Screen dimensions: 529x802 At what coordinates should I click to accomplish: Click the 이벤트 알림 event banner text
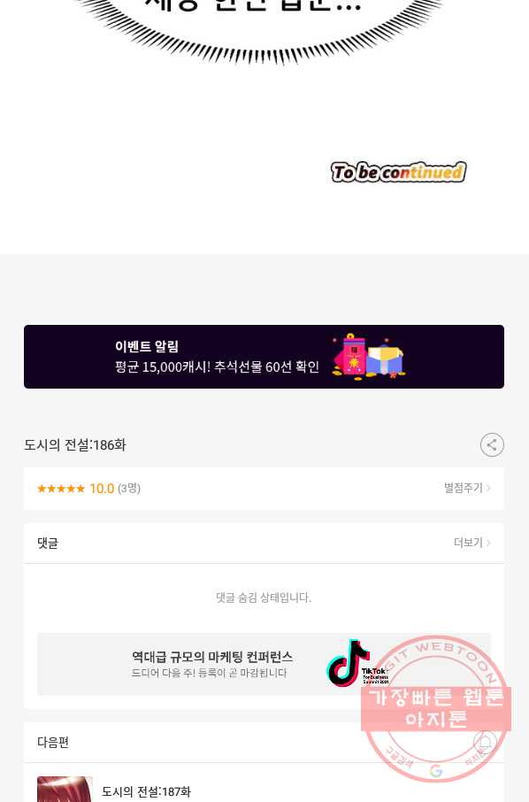[x=147, y=346]
